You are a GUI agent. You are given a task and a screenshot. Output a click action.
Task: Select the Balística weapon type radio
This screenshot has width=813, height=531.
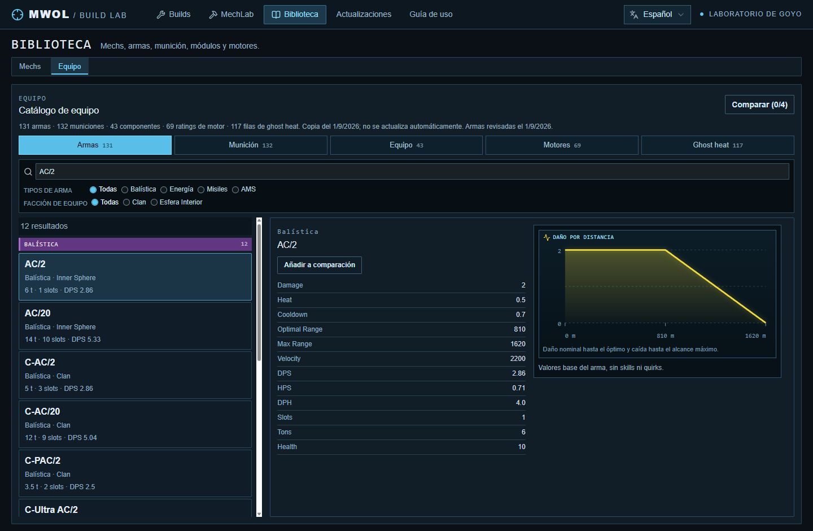point(125,190)
